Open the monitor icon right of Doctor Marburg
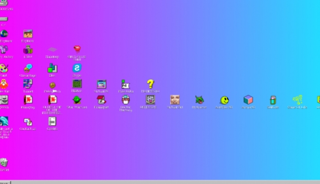The width and height of the screenshot is (320, 184). click(x=151, y=100)
